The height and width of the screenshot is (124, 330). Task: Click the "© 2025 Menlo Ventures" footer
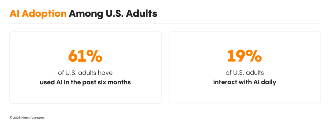[27, 118]
